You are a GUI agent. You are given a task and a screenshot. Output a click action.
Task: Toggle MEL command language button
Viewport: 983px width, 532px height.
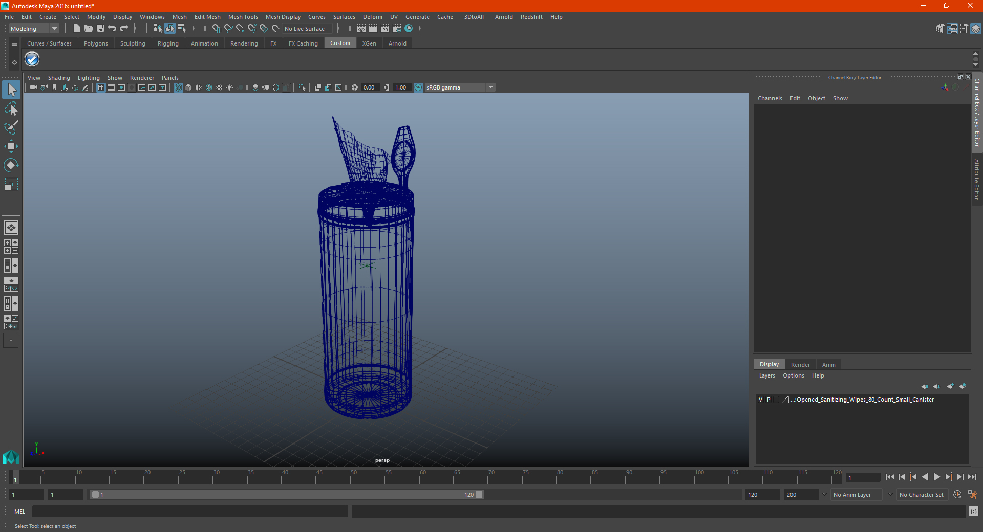click(x=20, y=511)
